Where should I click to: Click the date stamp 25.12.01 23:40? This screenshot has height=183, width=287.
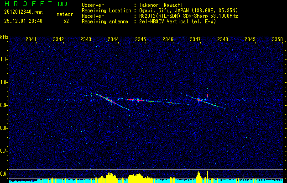[x=23, y=21]
